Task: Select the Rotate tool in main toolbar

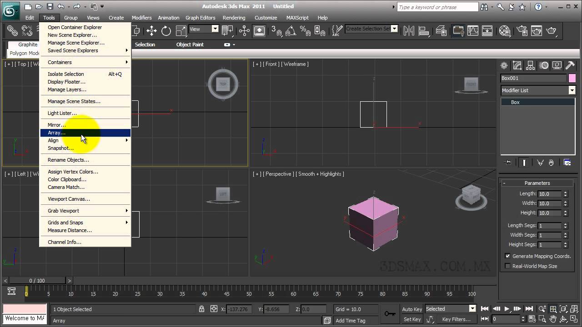Action: [166, 30]
